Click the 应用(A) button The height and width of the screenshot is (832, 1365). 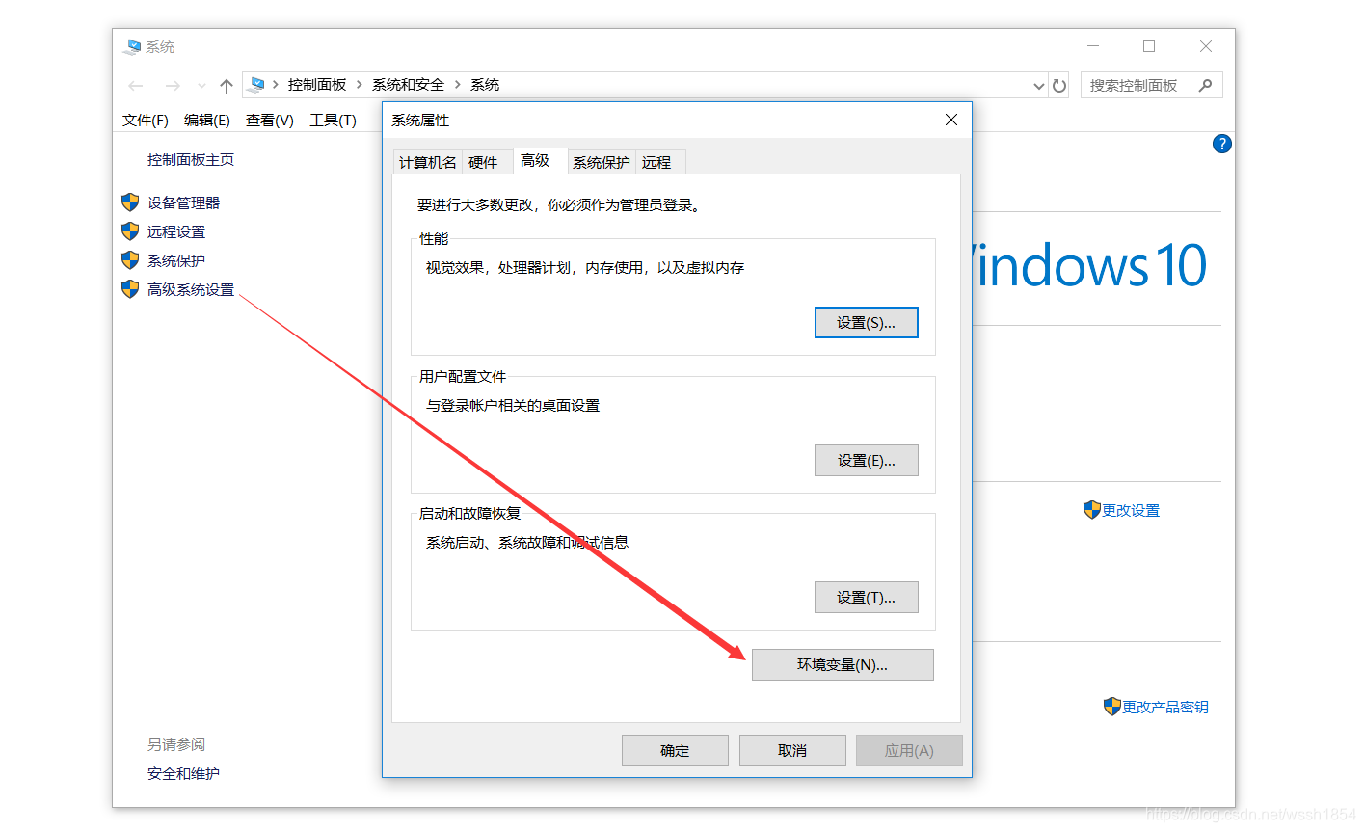coord(909,751)
